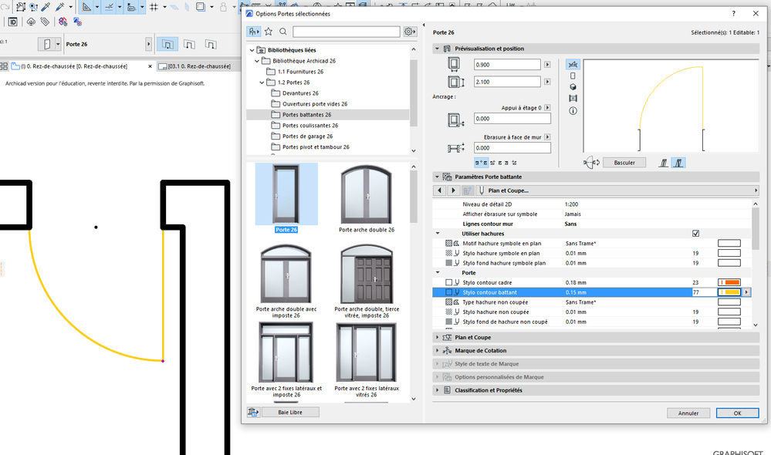The image size is (771, 455).
Task: Select the eyedropper pick-up parameters tool
Action: pos(46,7)
